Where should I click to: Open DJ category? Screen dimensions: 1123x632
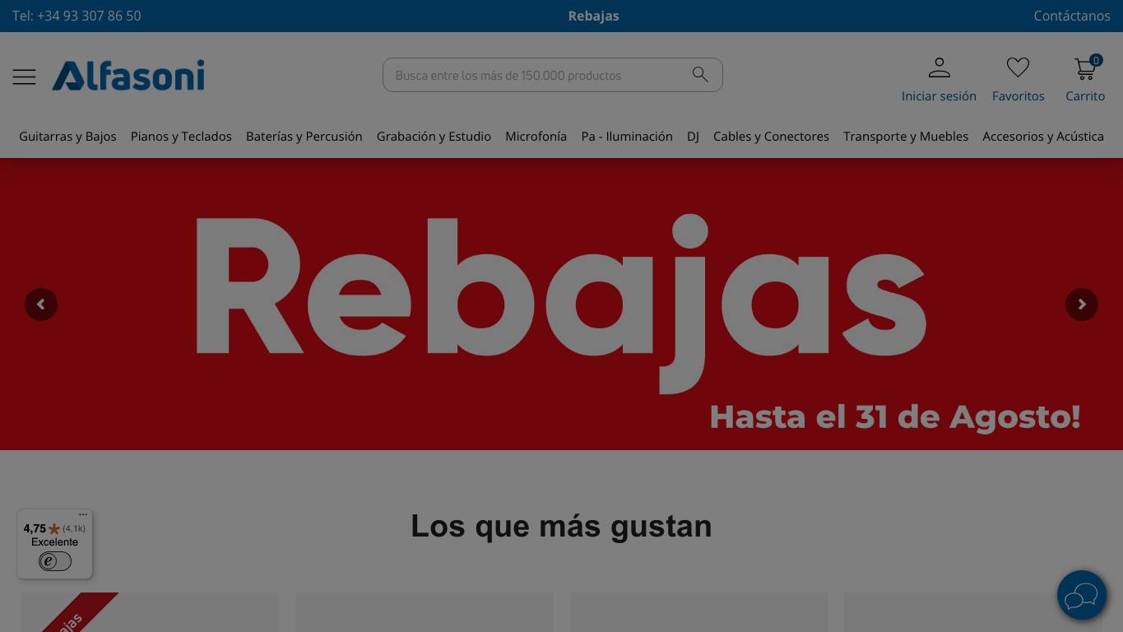click(693, 137)
